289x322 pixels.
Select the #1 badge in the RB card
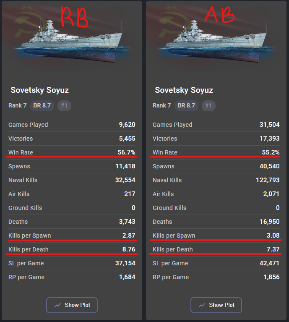tap(64, 105)
